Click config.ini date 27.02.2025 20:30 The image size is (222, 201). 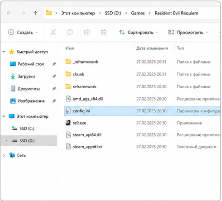click(x=151, y=111)
